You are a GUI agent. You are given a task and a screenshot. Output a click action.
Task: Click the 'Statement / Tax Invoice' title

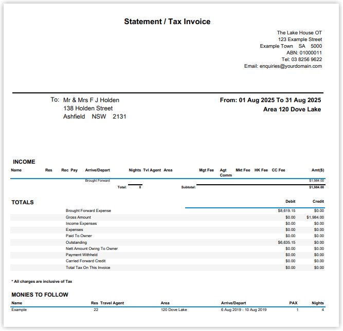pyautogui.click(x=167, y=22)
